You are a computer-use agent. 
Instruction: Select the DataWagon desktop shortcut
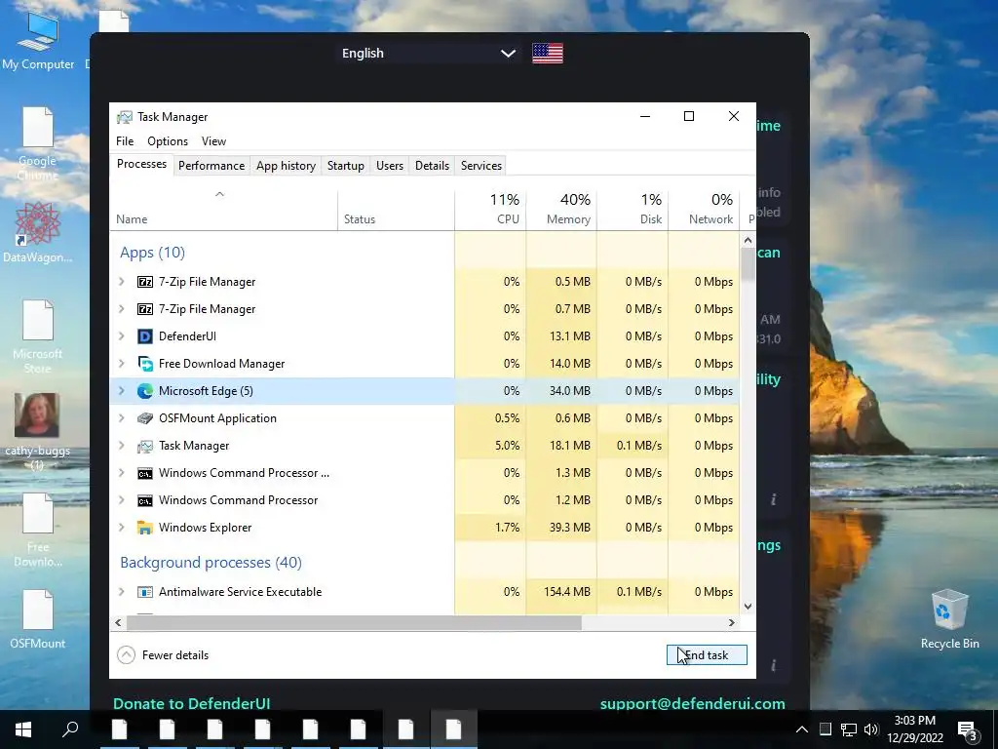pos(38,232)
